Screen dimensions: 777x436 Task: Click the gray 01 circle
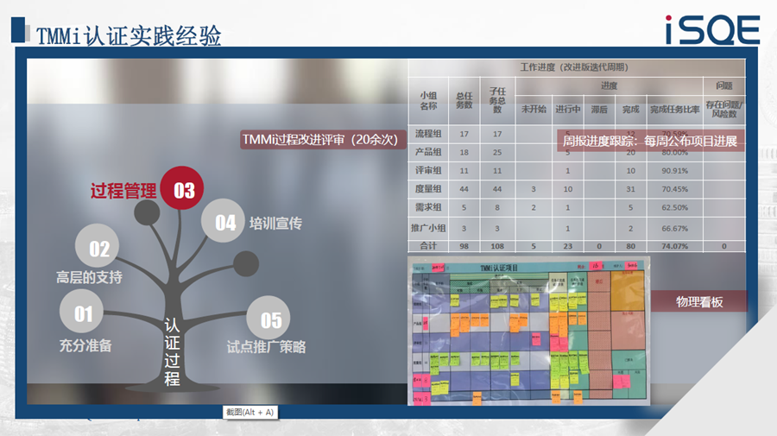click(x=82, y=312)
